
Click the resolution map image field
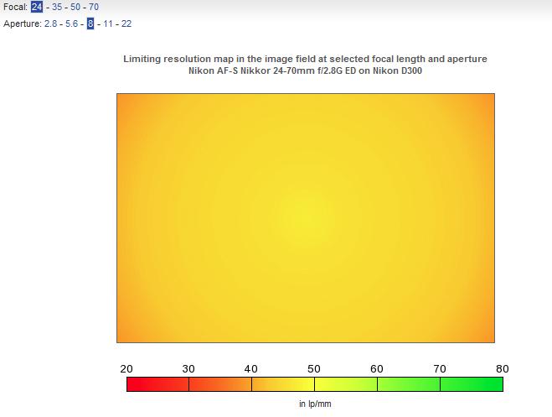306,218
